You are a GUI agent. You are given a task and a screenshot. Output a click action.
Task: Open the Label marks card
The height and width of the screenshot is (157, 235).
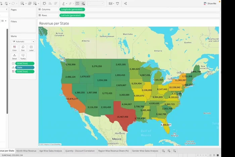pos(31,48)
